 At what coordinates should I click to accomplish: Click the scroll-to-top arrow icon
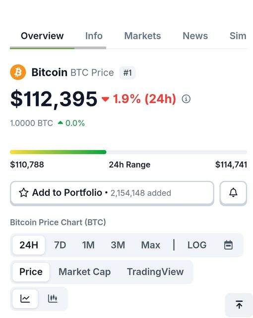(239, 305)
